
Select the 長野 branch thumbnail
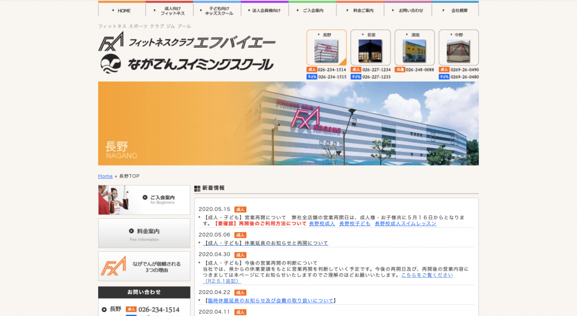(x=326, y=47)
